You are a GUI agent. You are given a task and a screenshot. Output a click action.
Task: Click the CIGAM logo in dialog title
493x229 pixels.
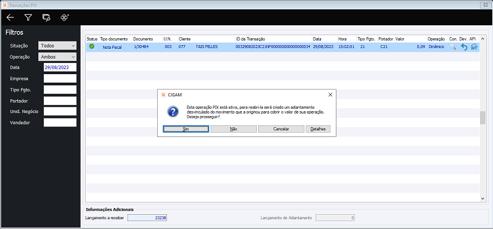[163, 94]
